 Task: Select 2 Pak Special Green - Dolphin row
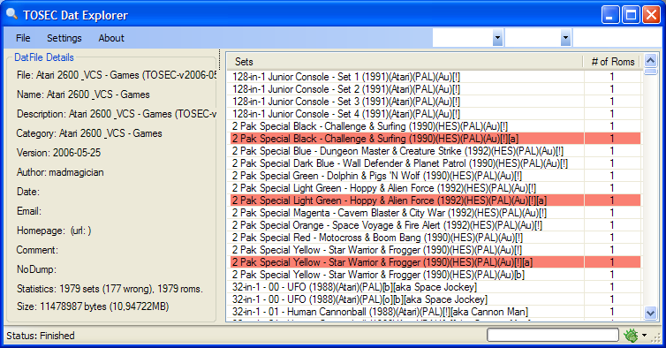coord(435,176)
